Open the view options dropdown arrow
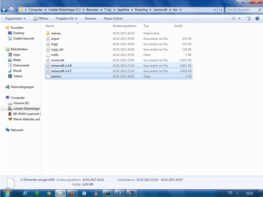The width and height of the screenshot is (263, 197). (x=239, y=18)
